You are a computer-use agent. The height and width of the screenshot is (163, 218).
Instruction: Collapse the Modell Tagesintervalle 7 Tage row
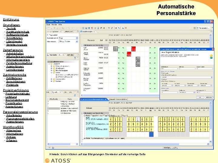tap(84, 115)
